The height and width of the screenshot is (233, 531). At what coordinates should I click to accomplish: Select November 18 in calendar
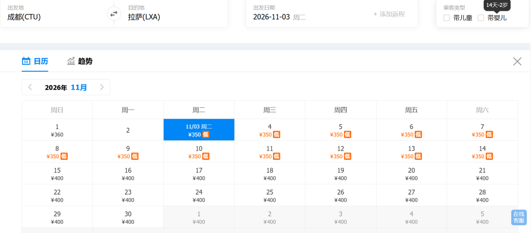[269, 174]
